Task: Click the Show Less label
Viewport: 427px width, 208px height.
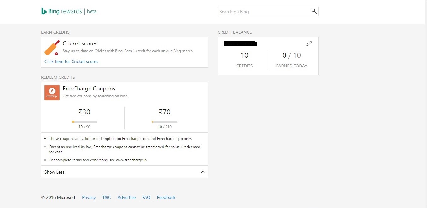Action: pyautogui.click(x=54, y=172)
